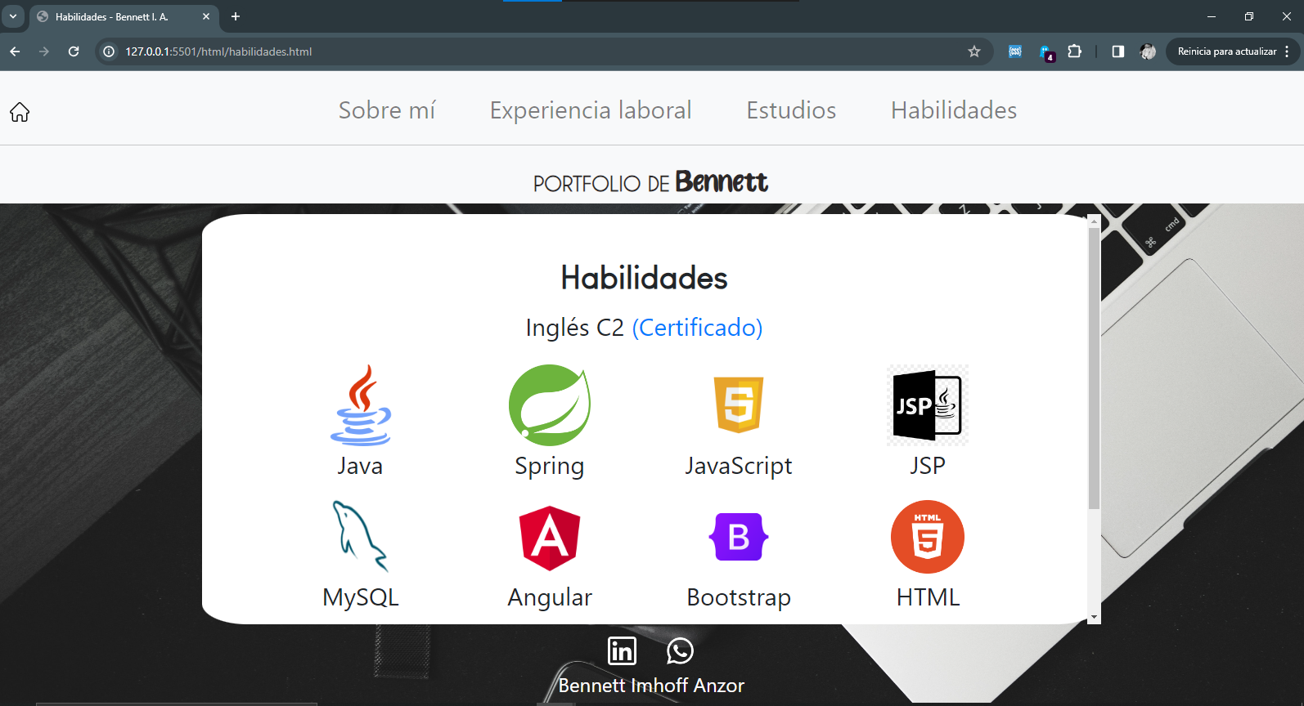Open the Estudios page
Image resolution: width=1304 pixels, height=706 pixels.
[x=791, y=110]
